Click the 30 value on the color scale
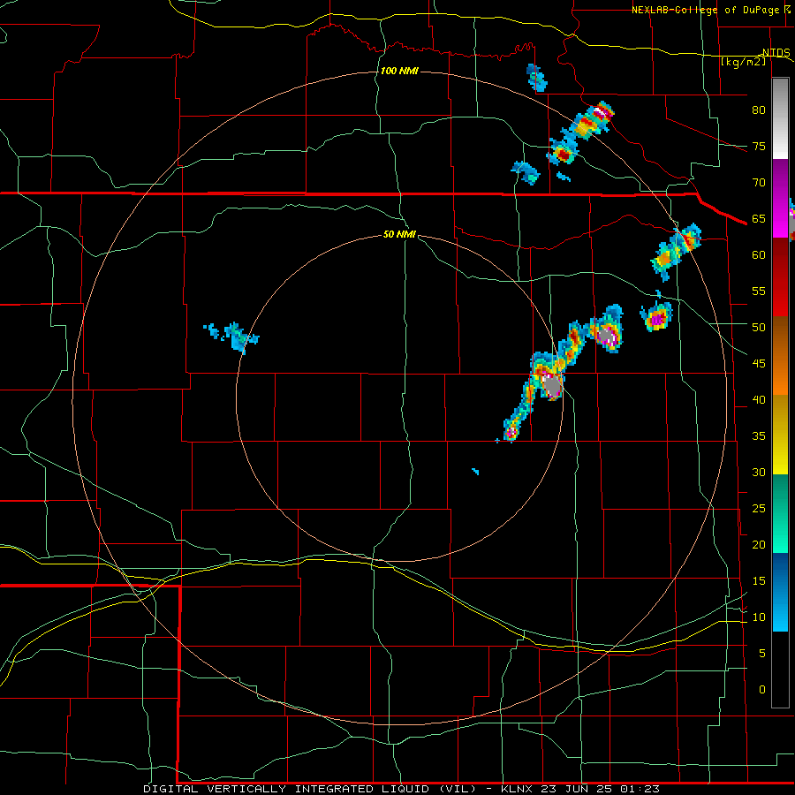Viewport: 795px width, 795px height. [x=759, y=472]
